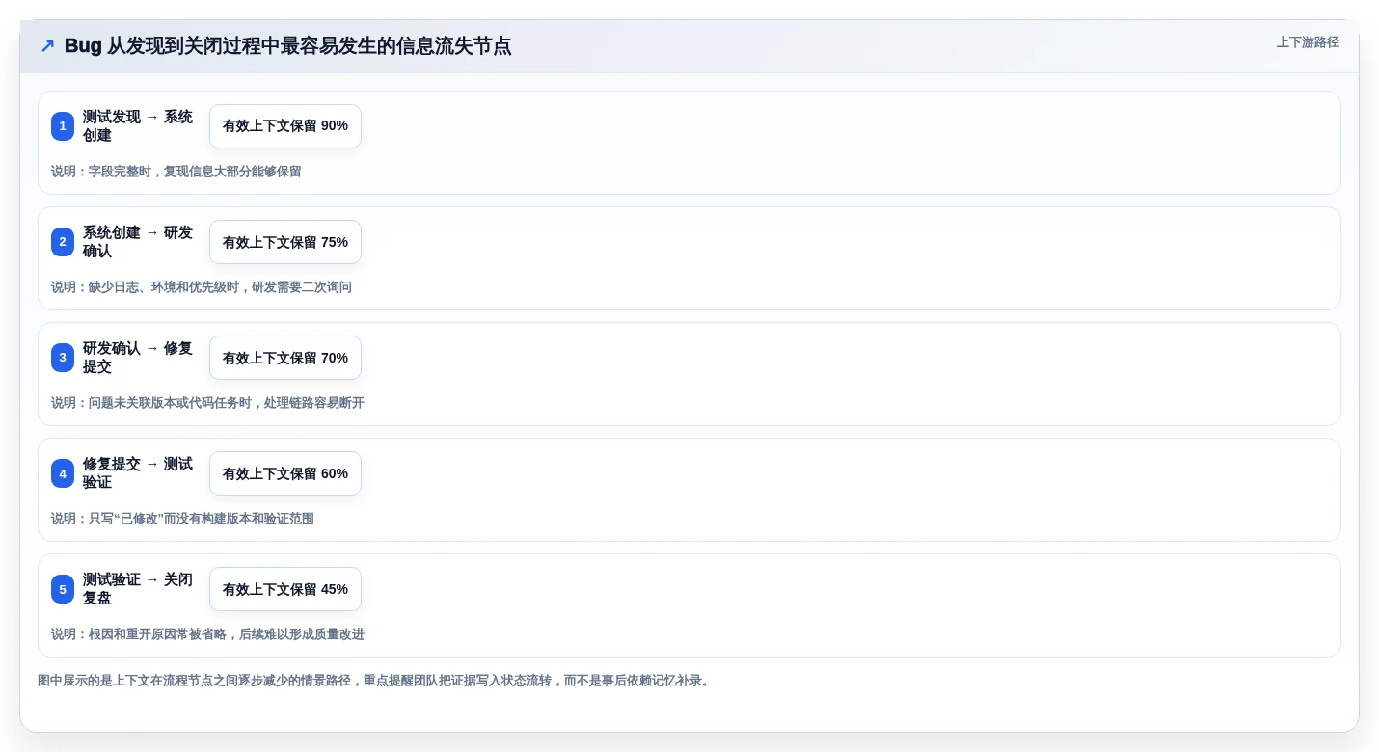Select step number 4 badge
The height and width of the screenshot is (752, 1379).
click(63, 473)
